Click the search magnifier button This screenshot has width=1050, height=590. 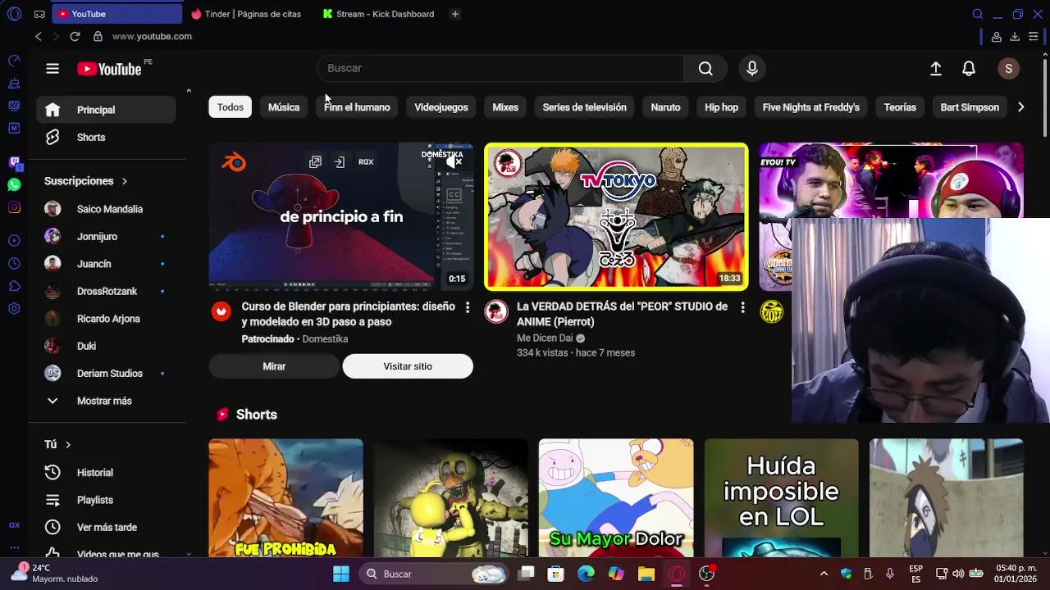tap(705, 68)
